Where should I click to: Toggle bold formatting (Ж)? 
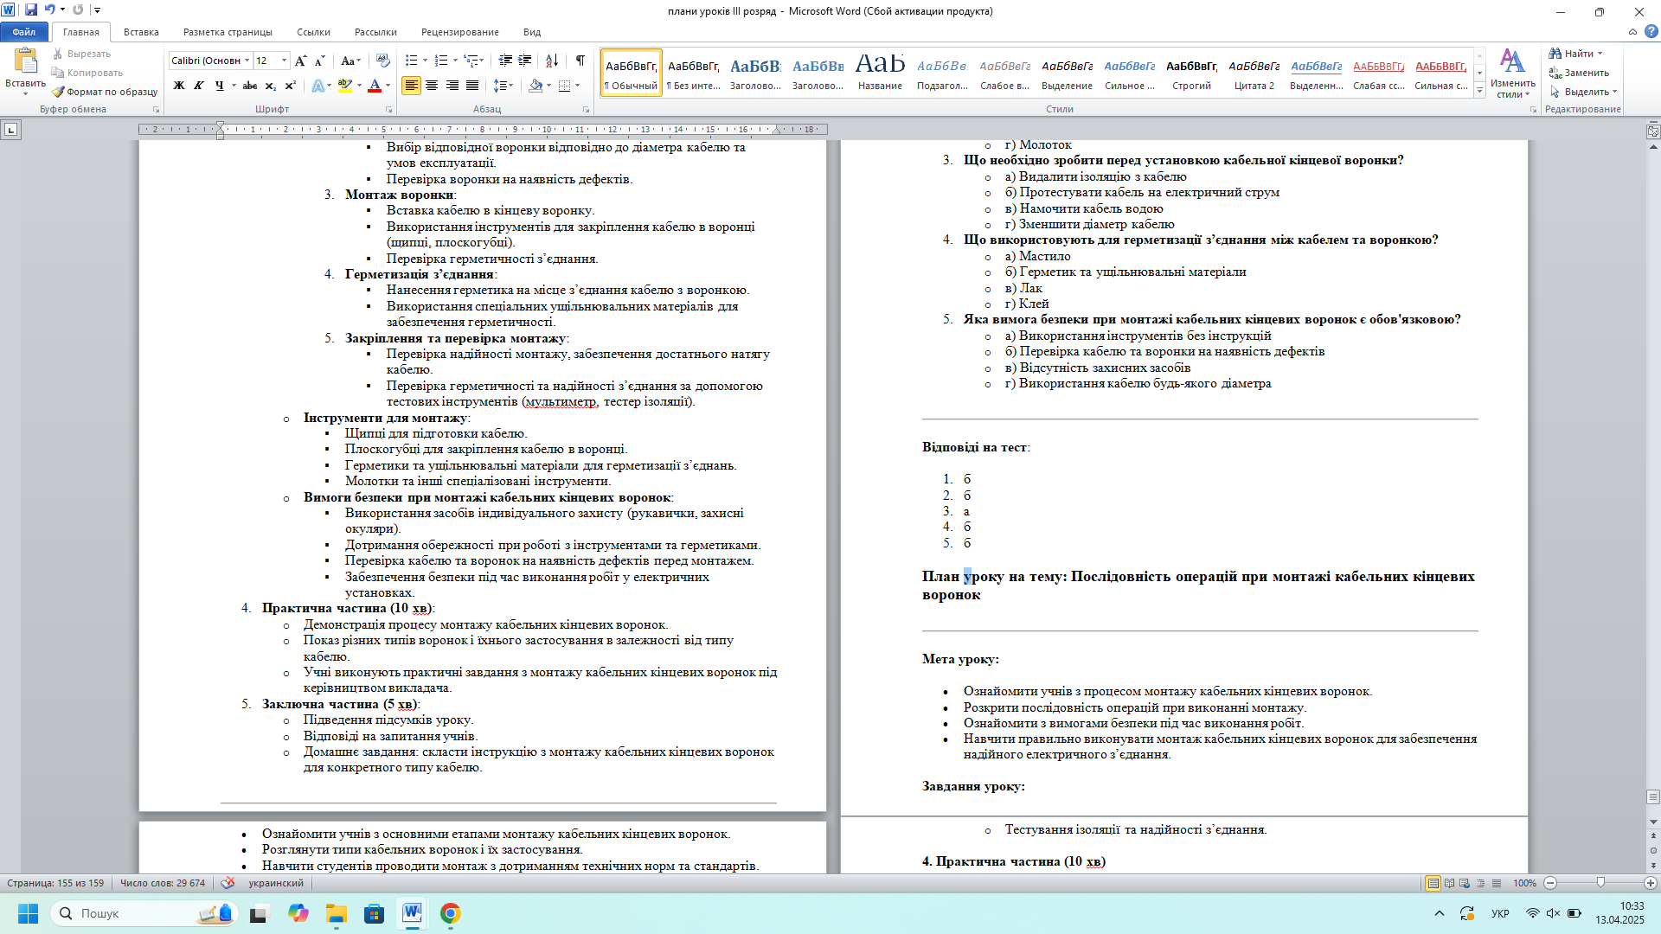coord(179,86)
